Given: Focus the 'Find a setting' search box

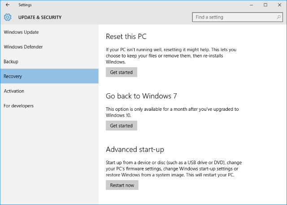Looking at the screenshot, I should click(233, 17).
